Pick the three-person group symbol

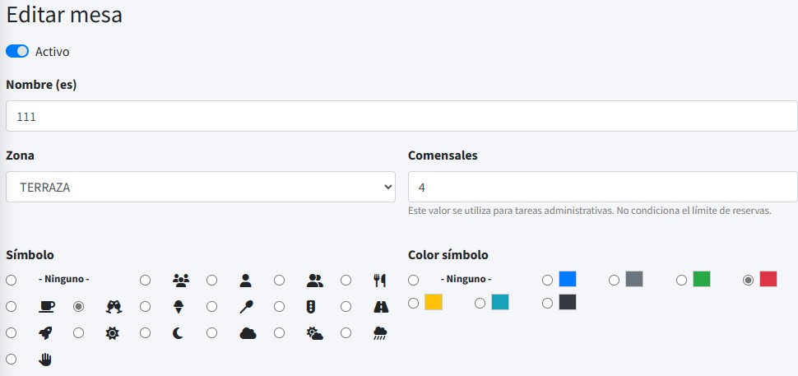click(146, 281)
